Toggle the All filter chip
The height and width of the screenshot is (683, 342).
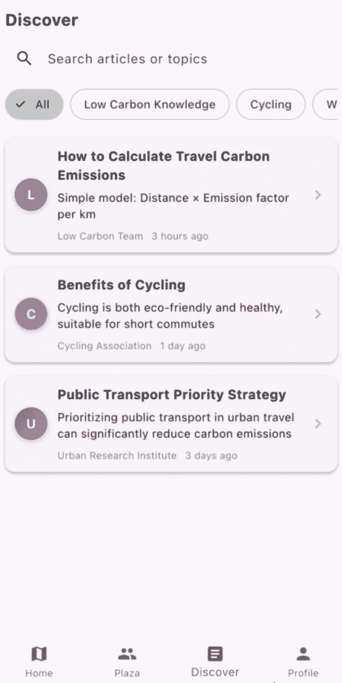click(34, 105)
